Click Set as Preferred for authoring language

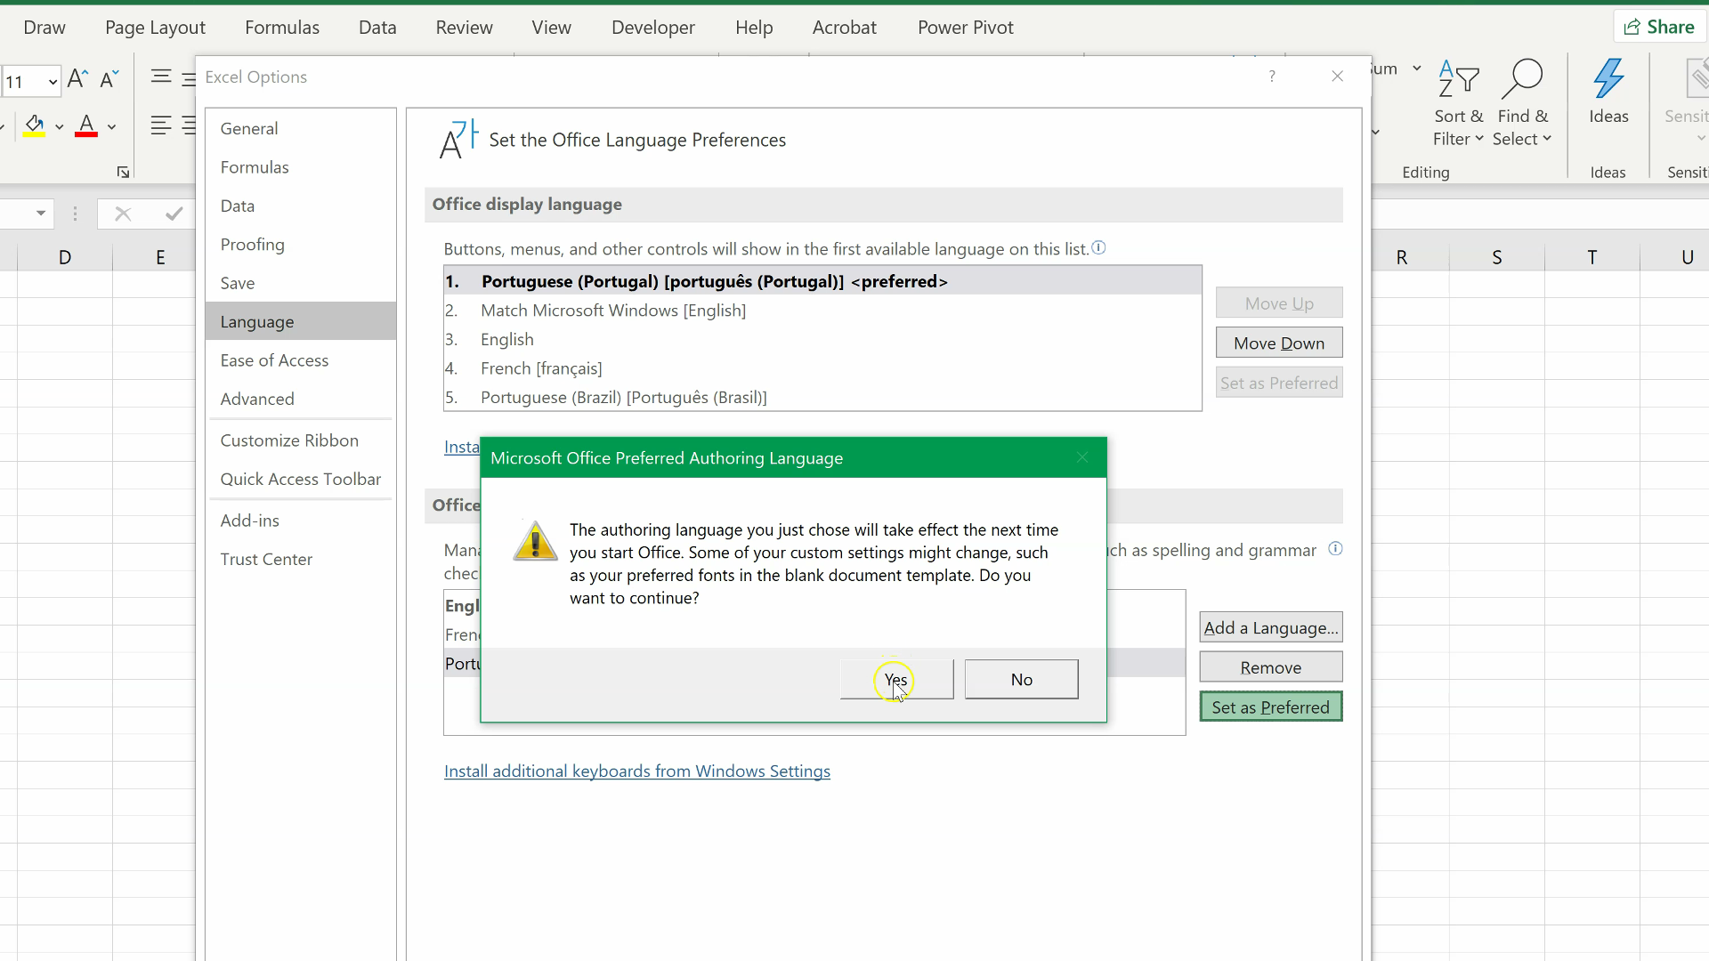tap(1271, 707)
